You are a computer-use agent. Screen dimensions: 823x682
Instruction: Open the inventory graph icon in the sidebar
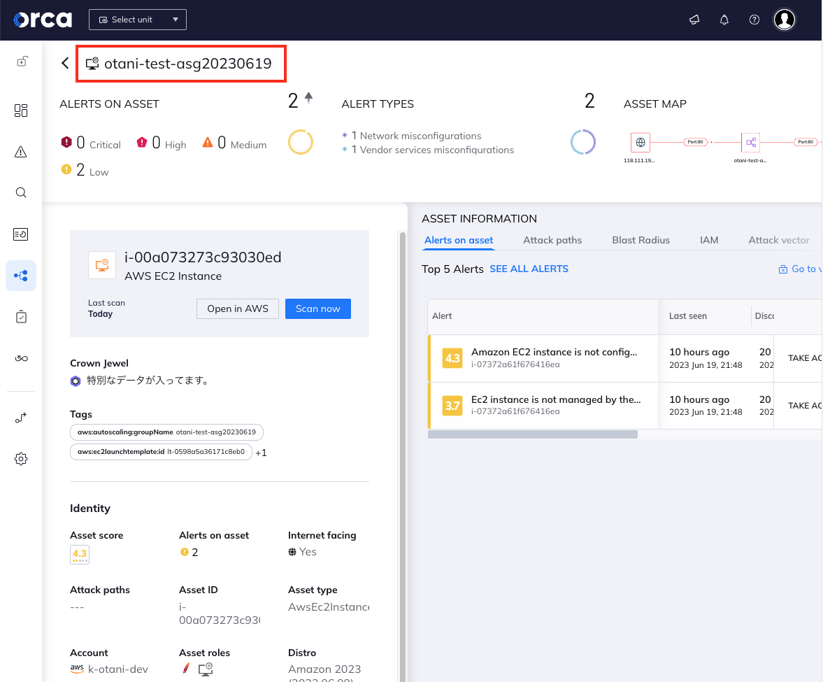[x=21, y=276]
